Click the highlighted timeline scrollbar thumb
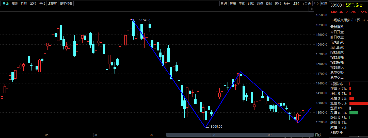 point(240,135)
